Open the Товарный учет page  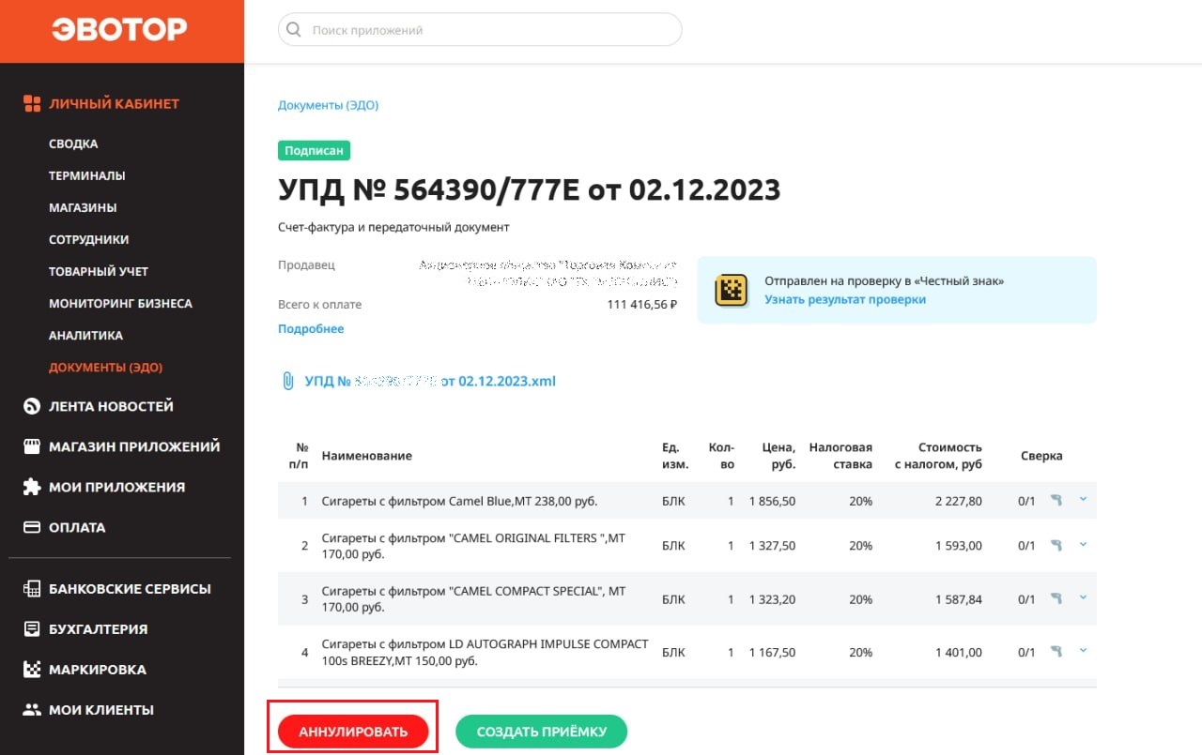(x=99, y=271)
